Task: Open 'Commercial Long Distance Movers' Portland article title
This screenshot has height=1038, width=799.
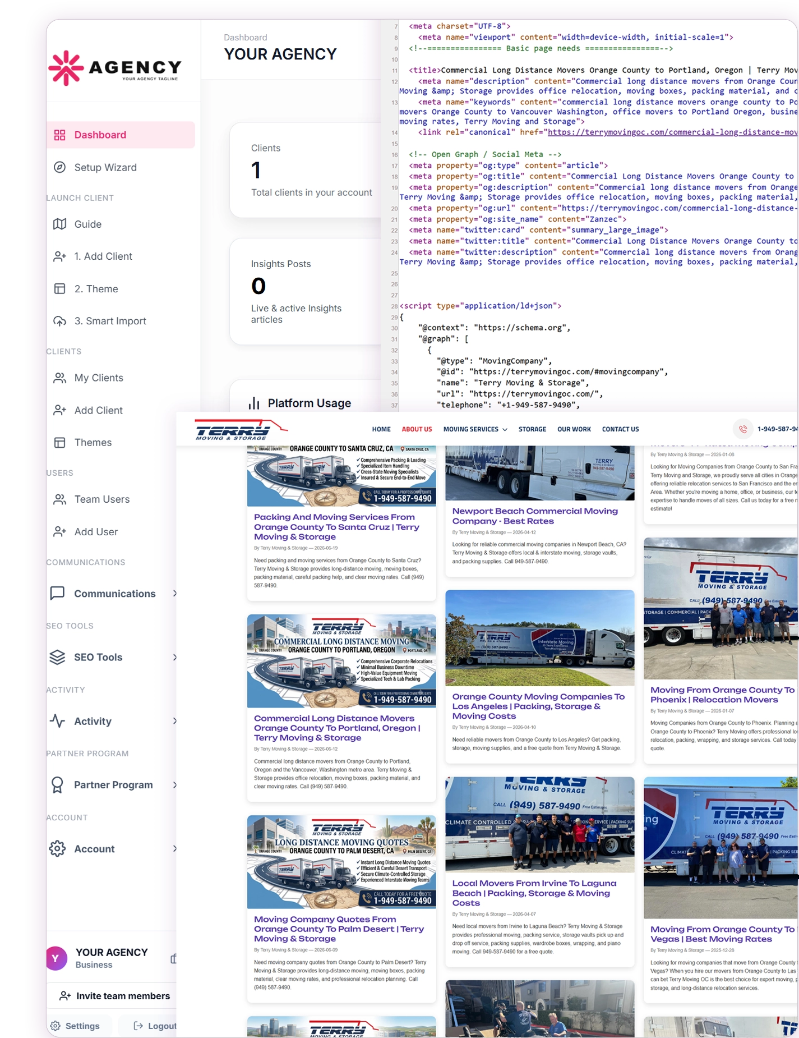Action: (337, 728)
